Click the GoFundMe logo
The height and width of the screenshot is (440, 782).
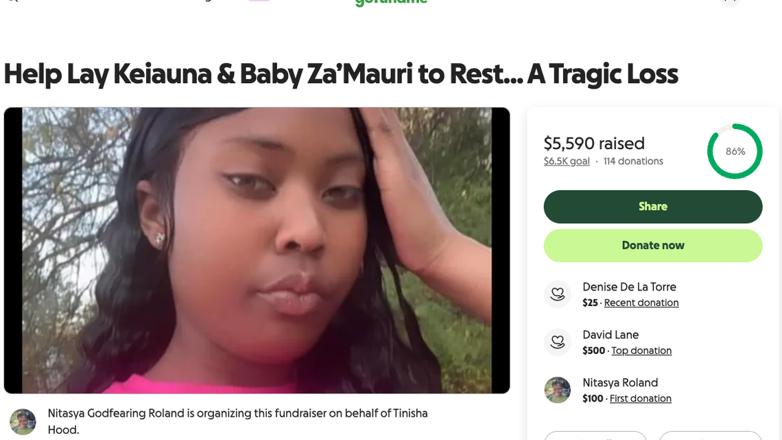coord(391,3)
